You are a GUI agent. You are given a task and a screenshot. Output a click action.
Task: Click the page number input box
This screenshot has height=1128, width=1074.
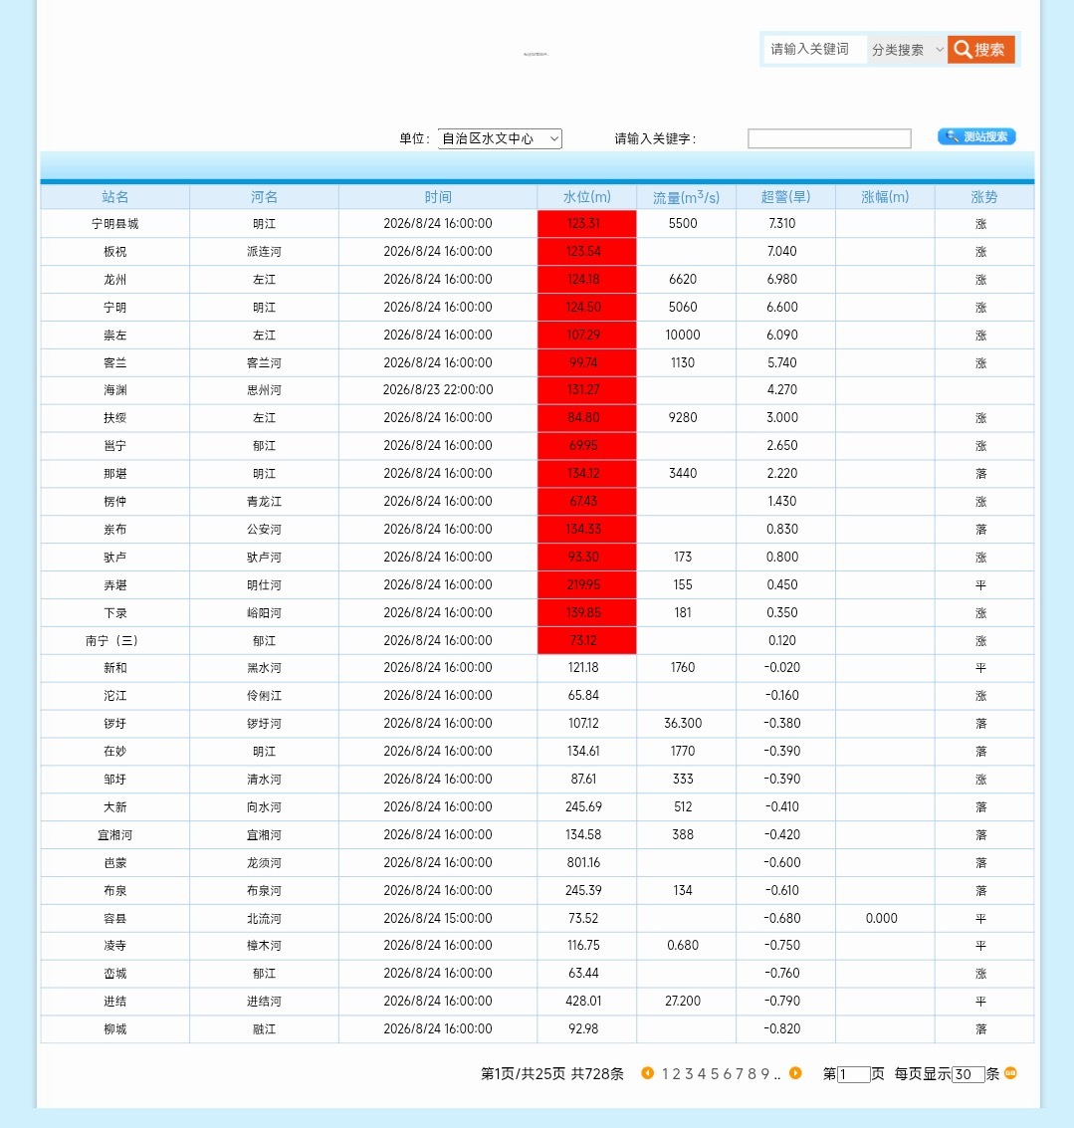[853, 1074]
